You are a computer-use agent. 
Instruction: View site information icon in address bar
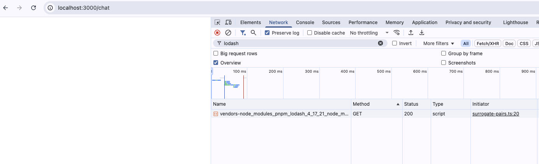[50, 8]
